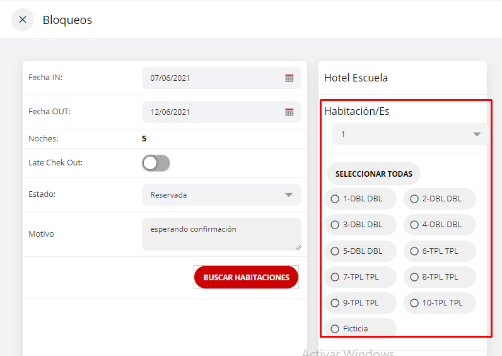Select the Ficticia room option
This screenshot has height=356, width=502.
tap(336, 329)
